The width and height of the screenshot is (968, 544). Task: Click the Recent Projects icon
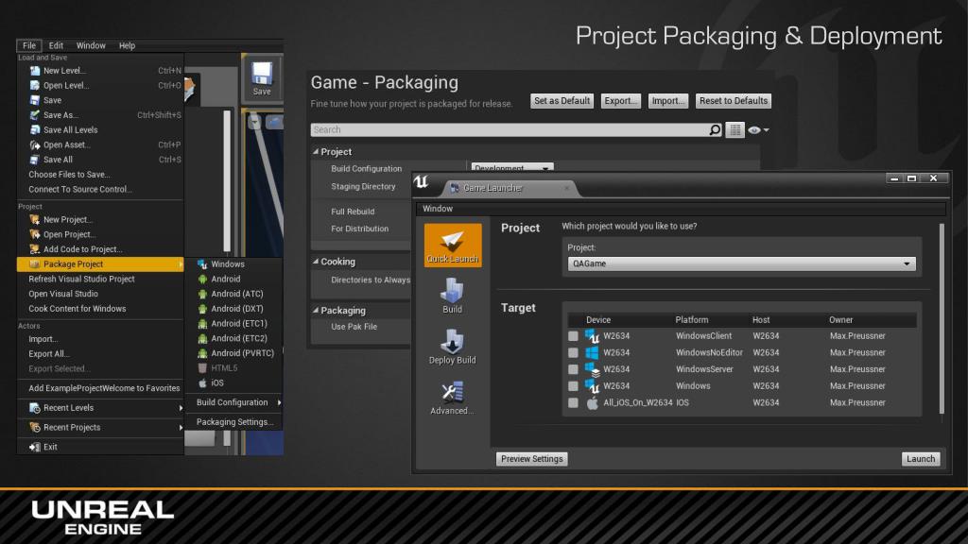point(35,427)
